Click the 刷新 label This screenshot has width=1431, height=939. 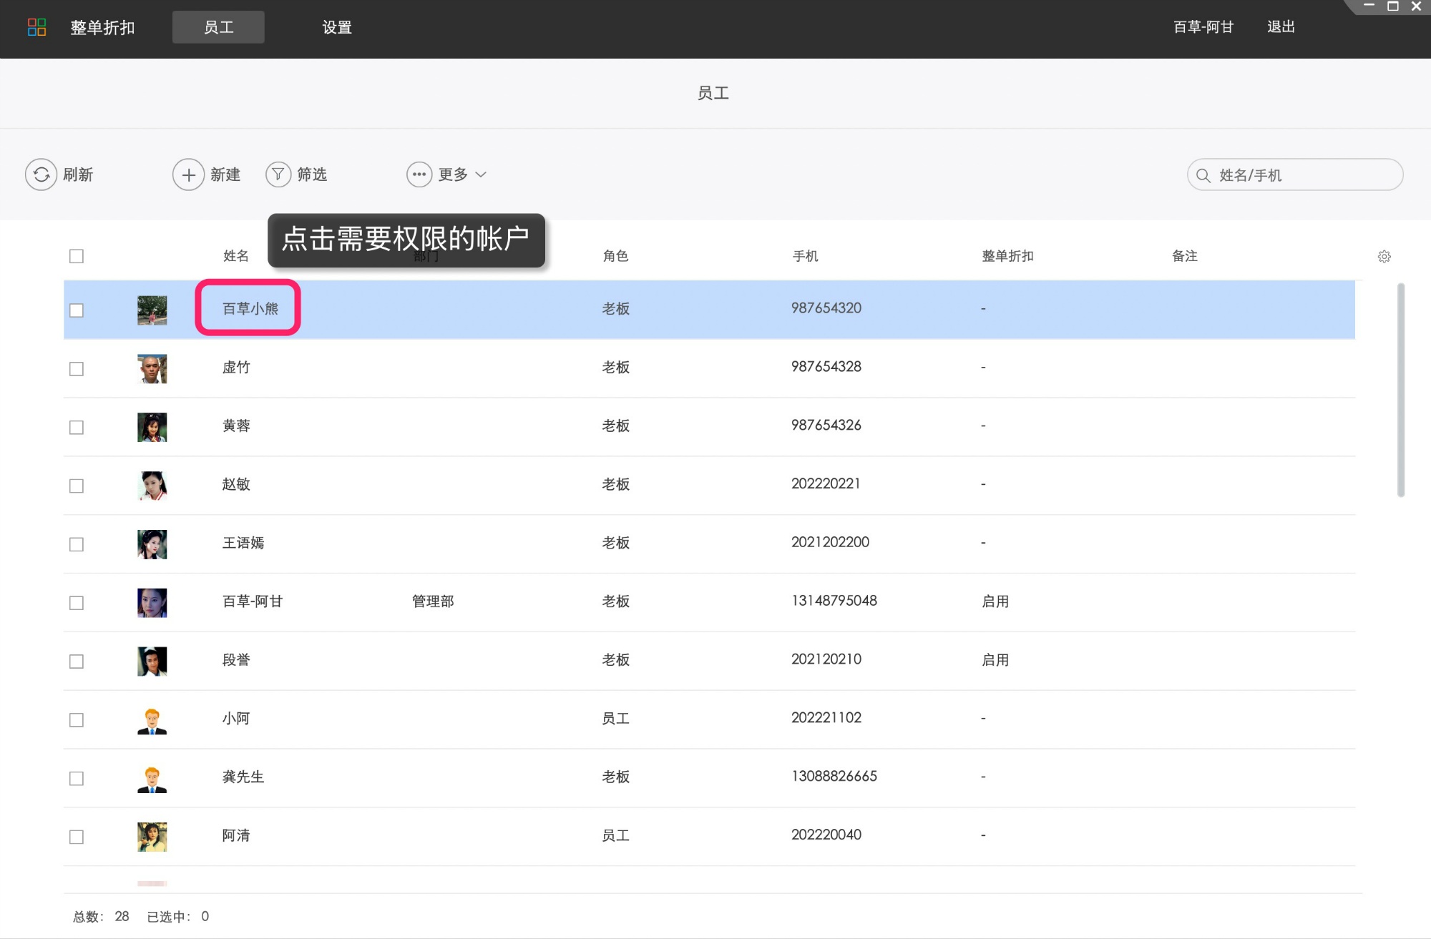(78, 174)
